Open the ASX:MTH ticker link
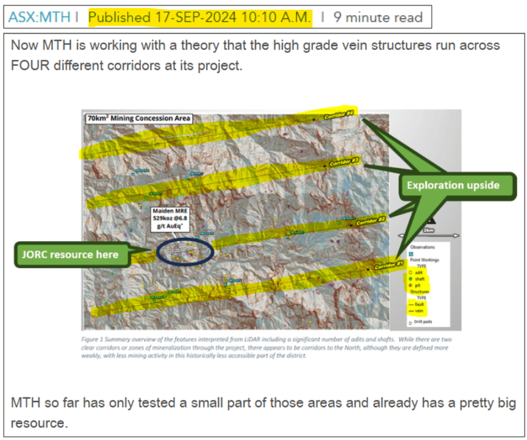The width and height of the screenshot is (527, 440). (40, 17)
